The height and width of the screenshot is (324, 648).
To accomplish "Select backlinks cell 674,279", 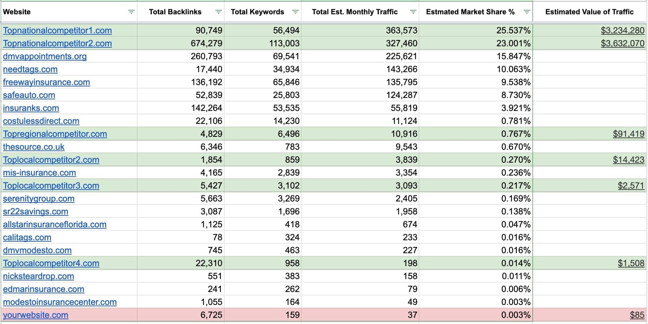I will [x=181, y=44].
